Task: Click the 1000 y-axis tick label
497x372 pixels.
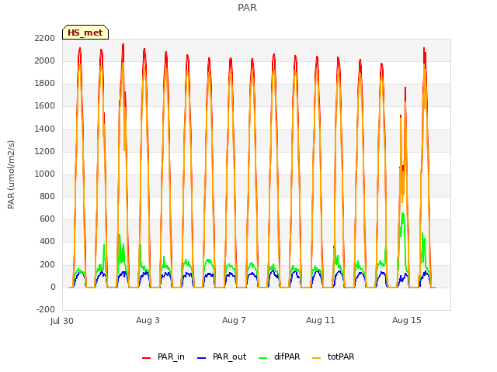Action: 45,174
